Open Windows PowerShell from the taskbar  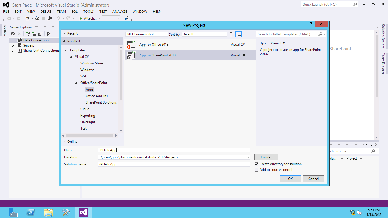[31, 212]
